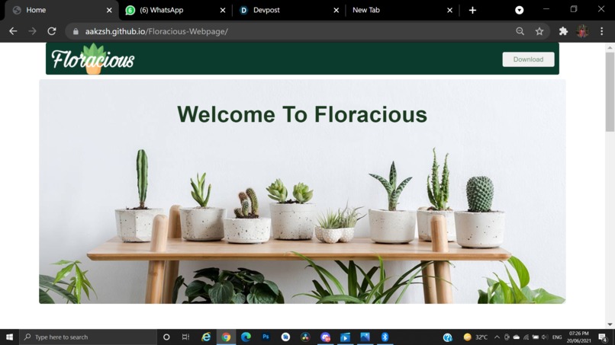This screenshot has width=615, height=345.
Task: Expand hidden system tray icons chevron
Action: point(497,337)
